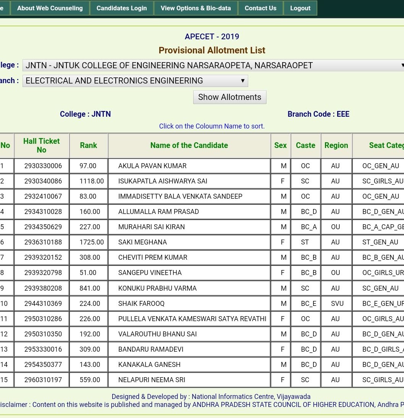404x418 pixels.
Task: Select candidate MURAHARI SAI KIRAN
Action: pos(152,227)
